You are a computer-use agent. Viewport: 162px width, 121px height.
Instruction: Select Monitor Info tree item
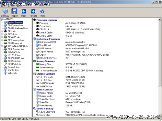point(13,70)
